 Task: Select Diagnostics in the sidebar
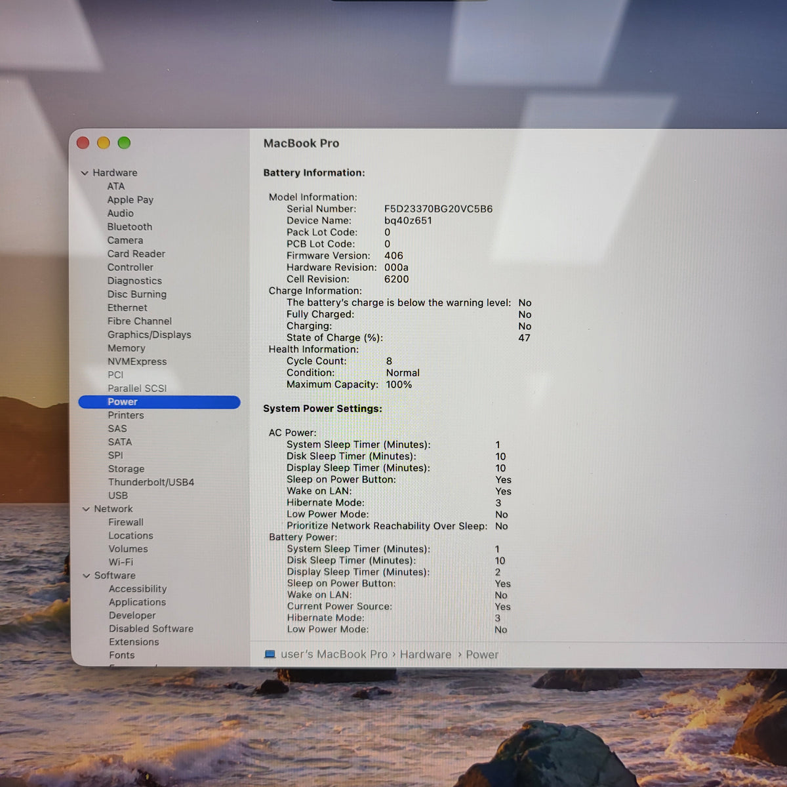(x=134, y=281)
